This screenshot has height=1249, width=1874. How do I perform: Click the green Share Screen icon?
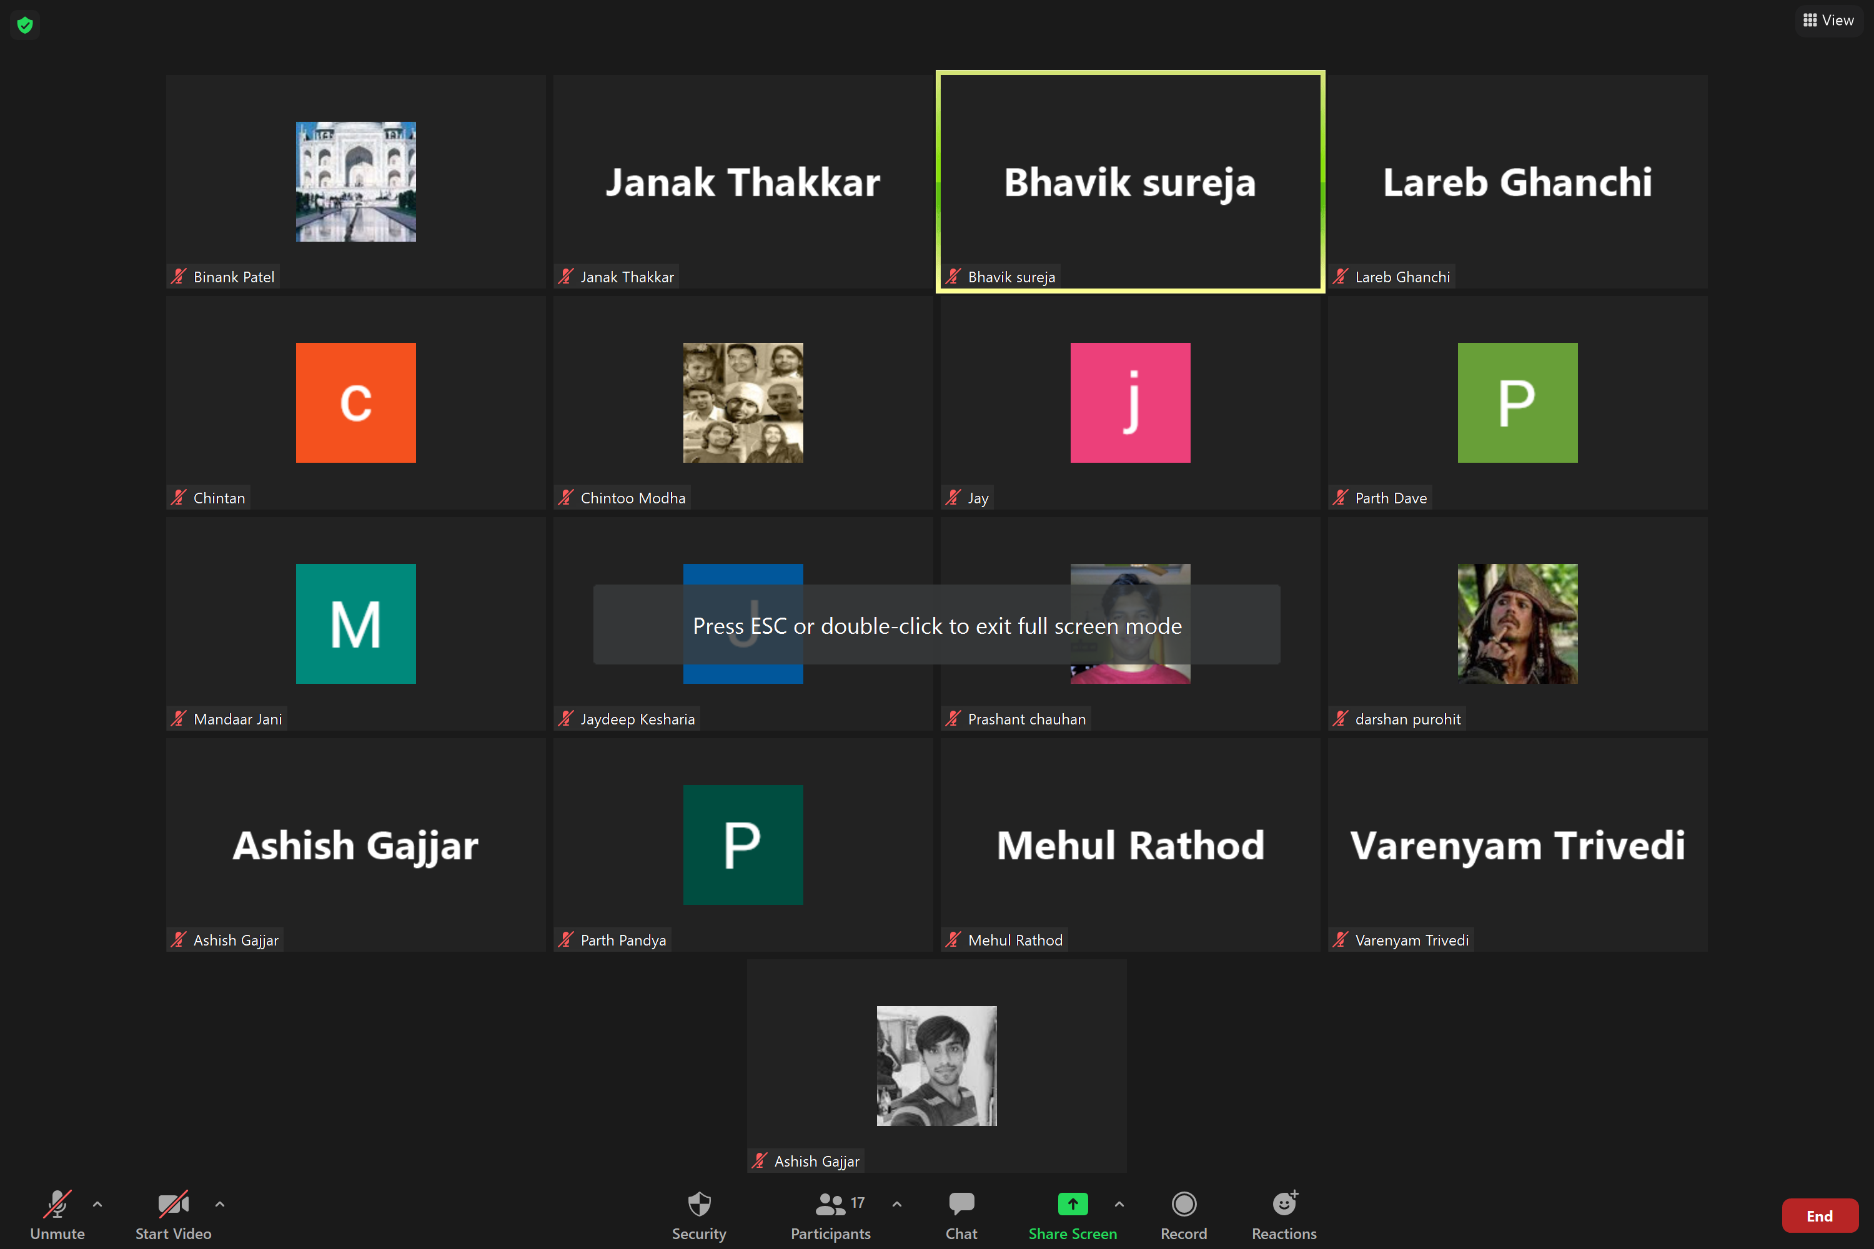tap(1073, 1203)
